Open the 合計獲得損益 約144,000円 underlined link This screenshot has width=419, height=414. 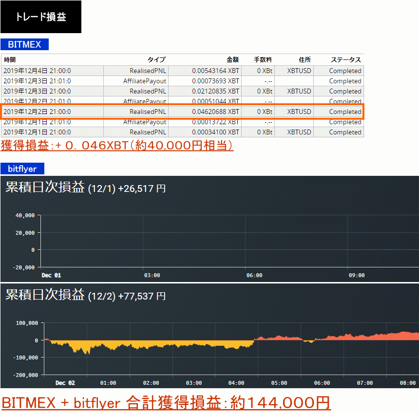(x=166, y=403)
